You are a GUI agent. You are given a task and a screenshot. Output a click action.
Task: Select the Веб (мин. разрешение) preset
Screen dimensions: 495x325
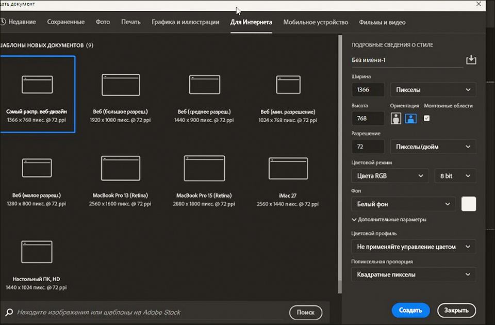[288, 98]
